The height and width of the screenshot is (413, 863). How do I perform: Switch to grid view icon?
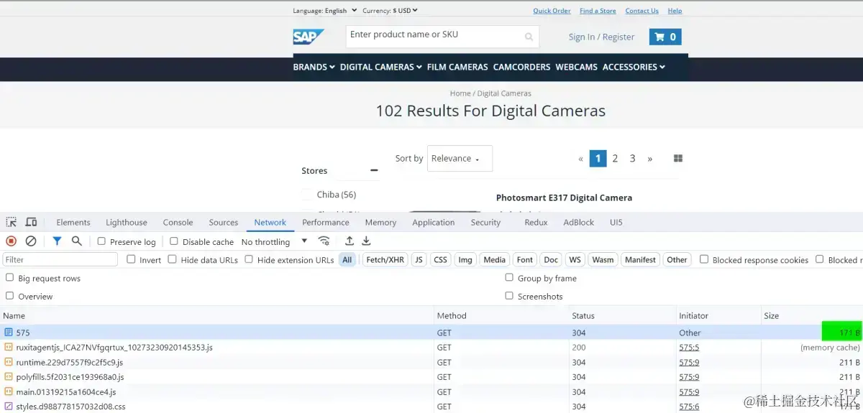[x=677, y=158]
